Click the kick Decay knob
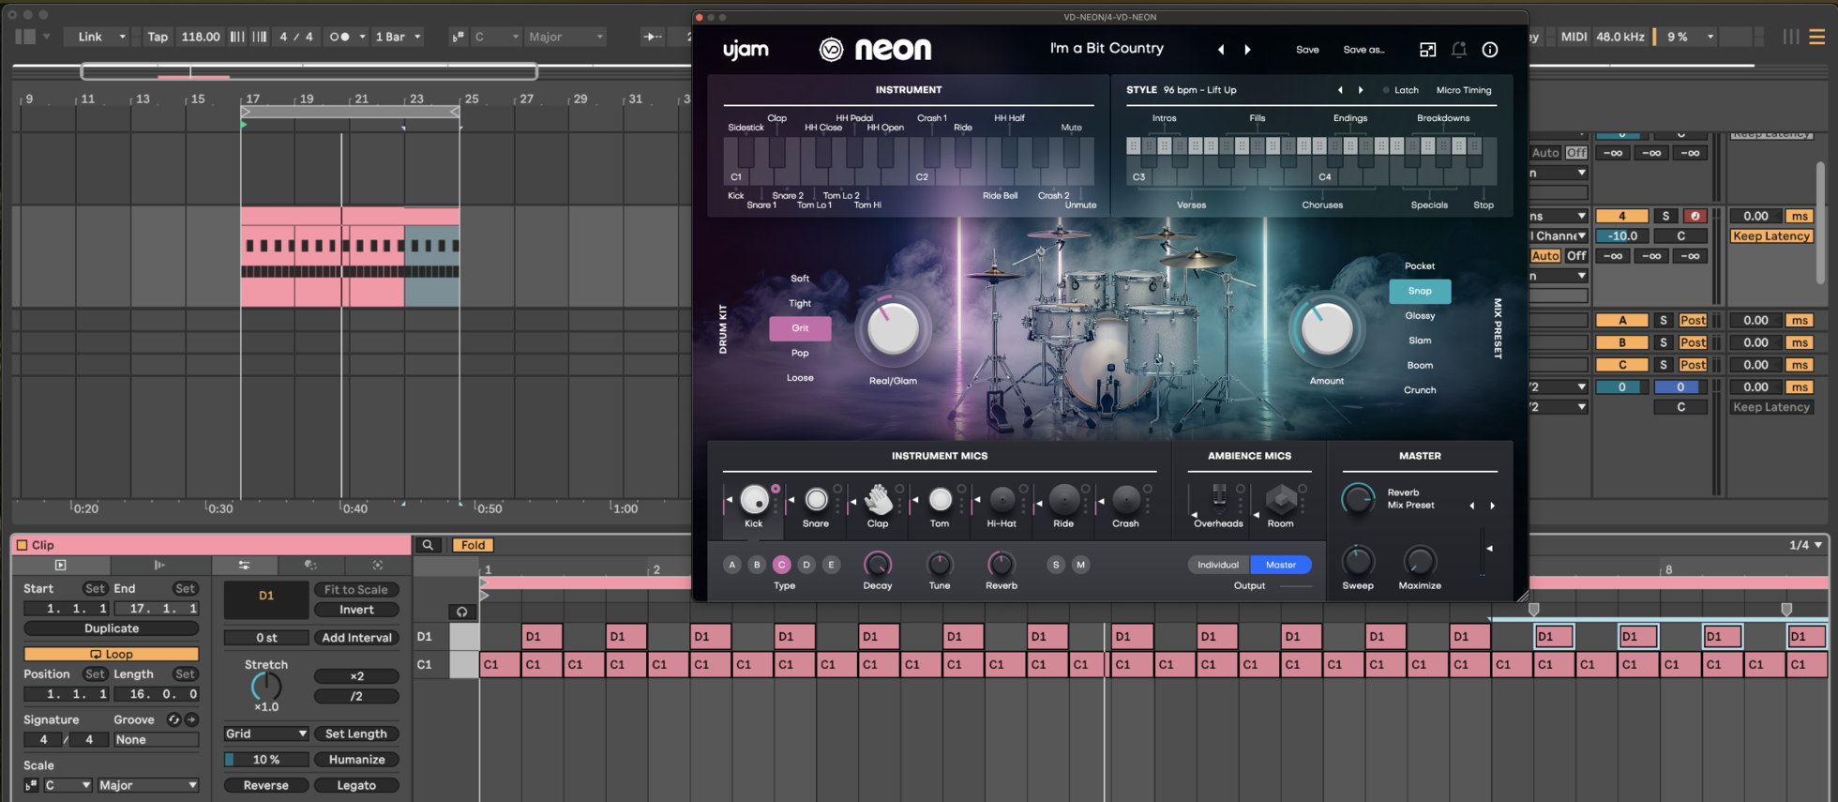This screenshot has height=802, width=1838. coord(877,563)
